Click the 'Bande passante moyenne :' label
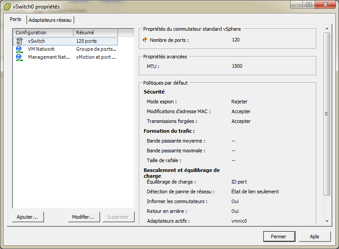The image size is (339, 249). click(176, 141)
